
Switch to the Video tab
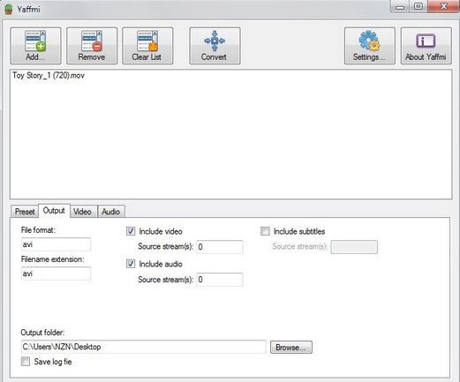(82, 212)
